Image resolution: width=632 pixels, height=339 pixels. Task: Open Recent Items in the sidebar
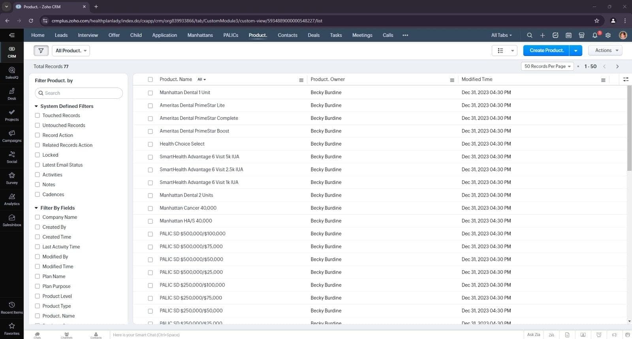12,308
